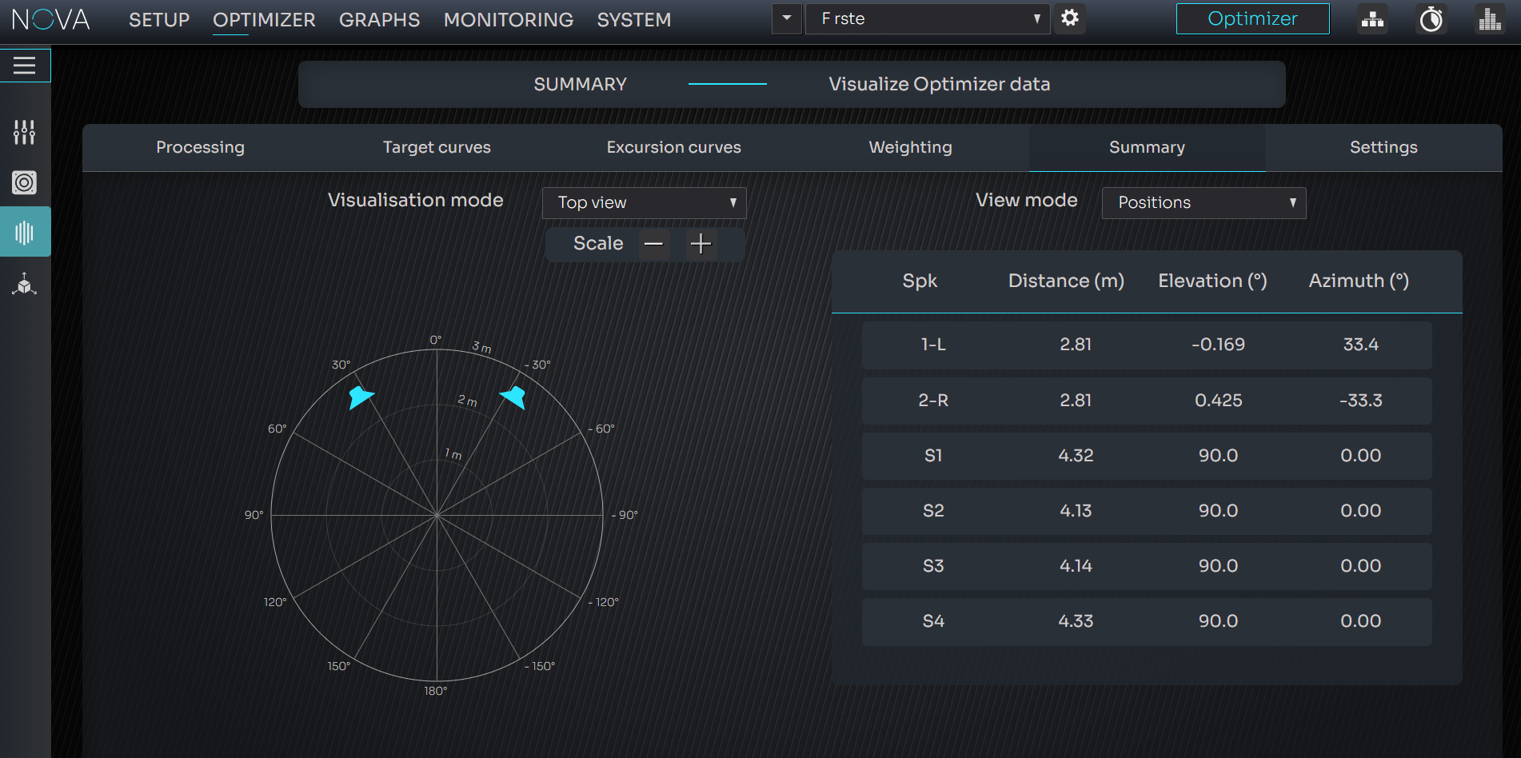This screenshot has width=1521, height=758.
Task: Open the View mode Positions dropdown
Action: pos(1204,203)
